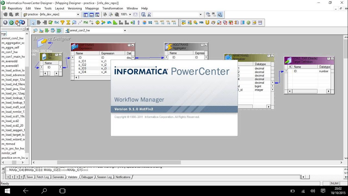Launch Repository Manager via the R icon
This screenshot has width=348, height=196.
pyautogui.click(x=5, y=23)
